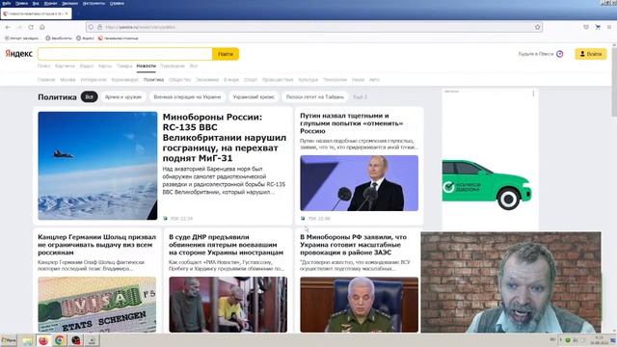Viewport: 617px width, 347px height.
Task: Open the В Минобороны РФ заявили headline
Action: pos(353,244)
